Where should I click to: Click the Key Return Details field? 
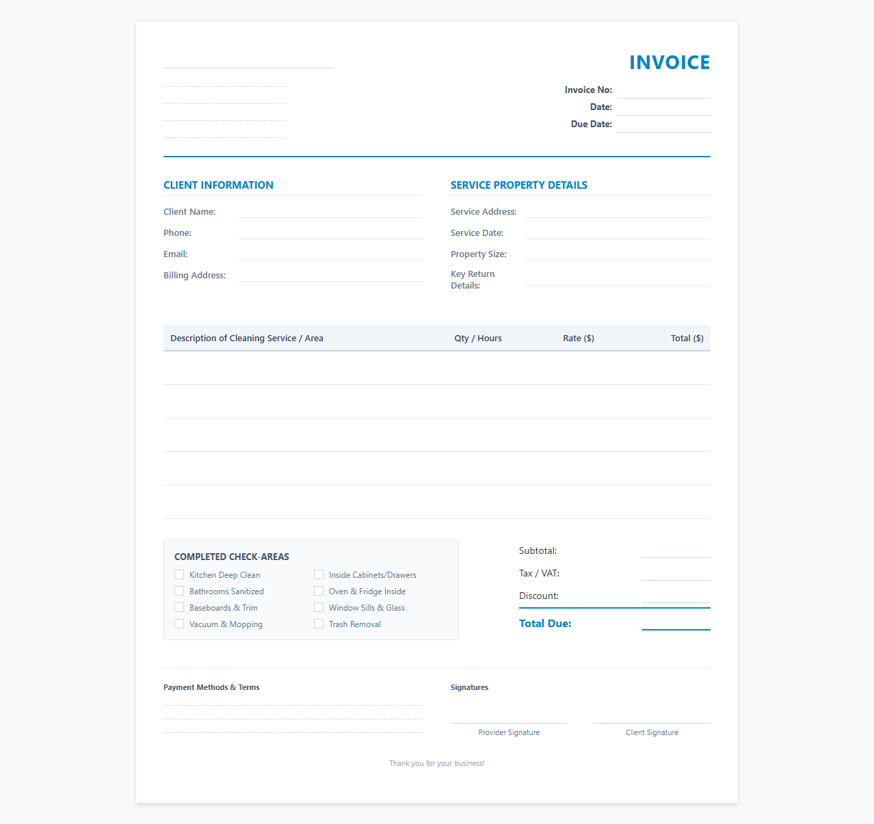pos(618,279)
